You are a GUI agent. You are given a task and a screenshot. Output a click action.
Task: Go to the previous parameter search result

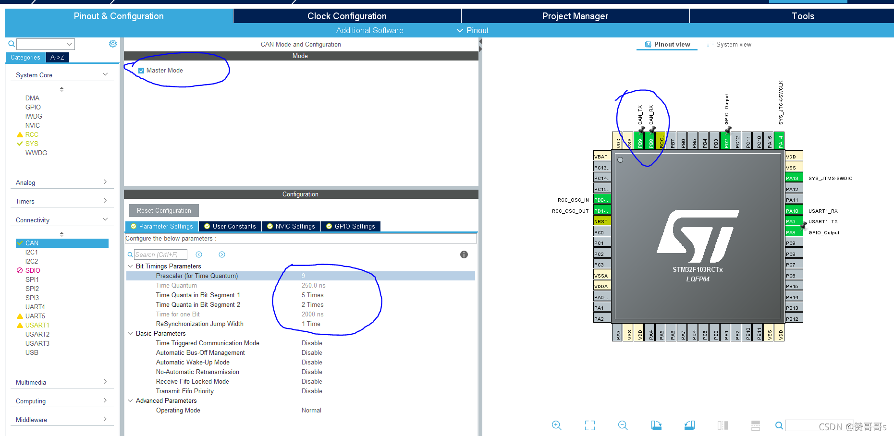pos(199,254)
